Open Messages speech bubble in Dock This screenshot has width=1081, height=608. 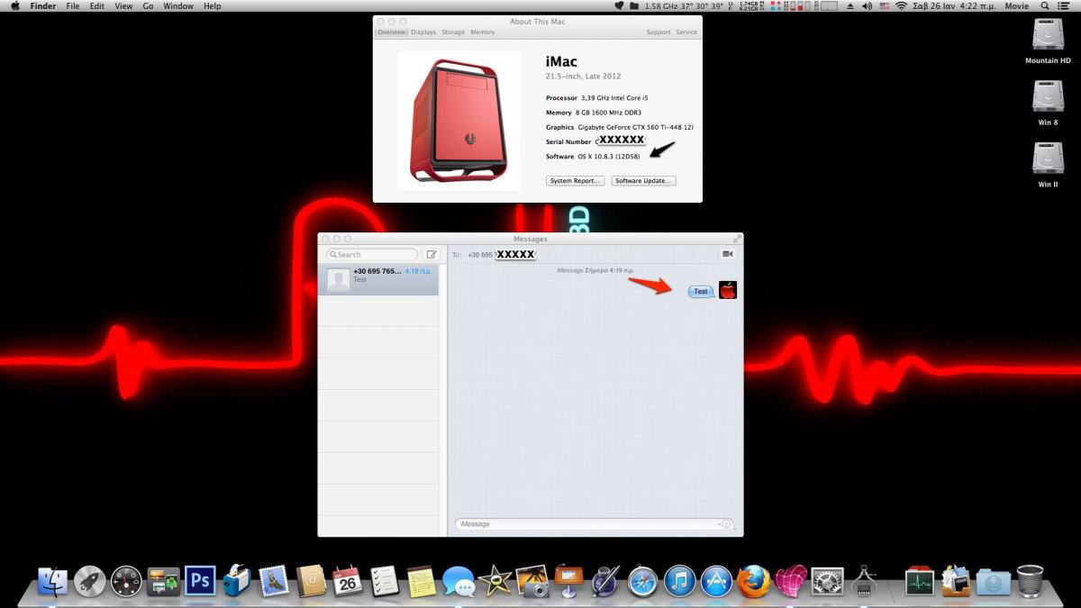[x=459, y=582]
